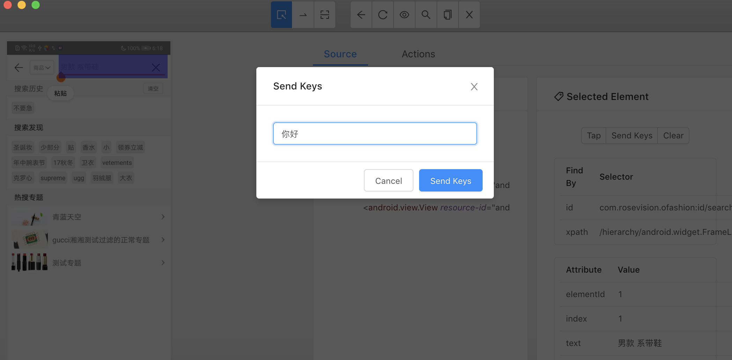
Task: Open the 商品 category dropdown
Action: click(42, 67)
